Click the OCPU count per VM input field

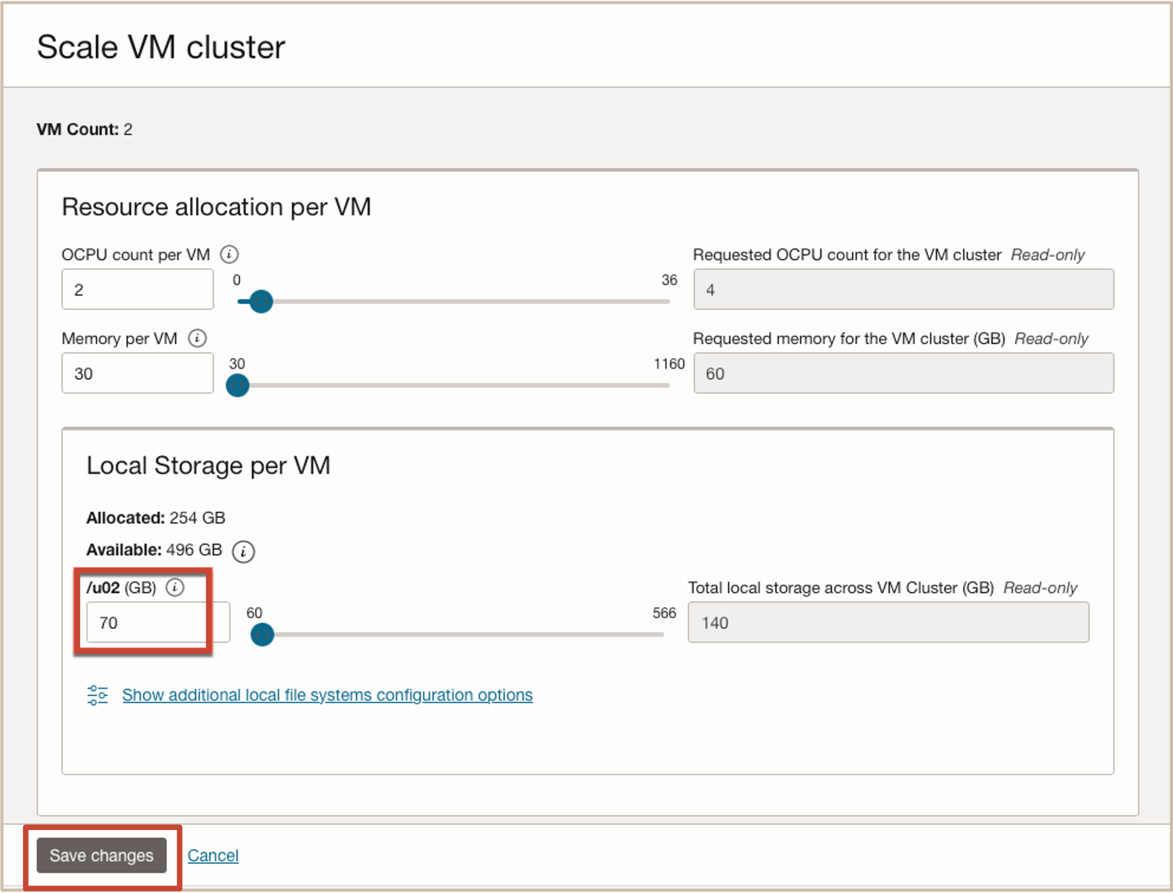tap(137, 290)
